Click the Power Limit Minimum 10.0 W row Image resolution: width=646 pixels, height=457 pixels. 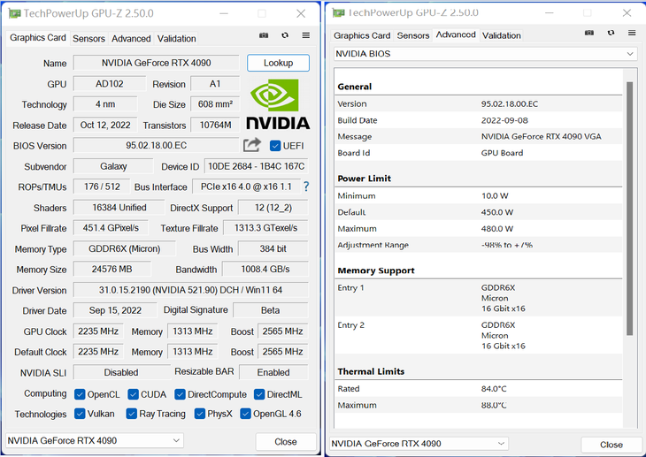(479, 195)
